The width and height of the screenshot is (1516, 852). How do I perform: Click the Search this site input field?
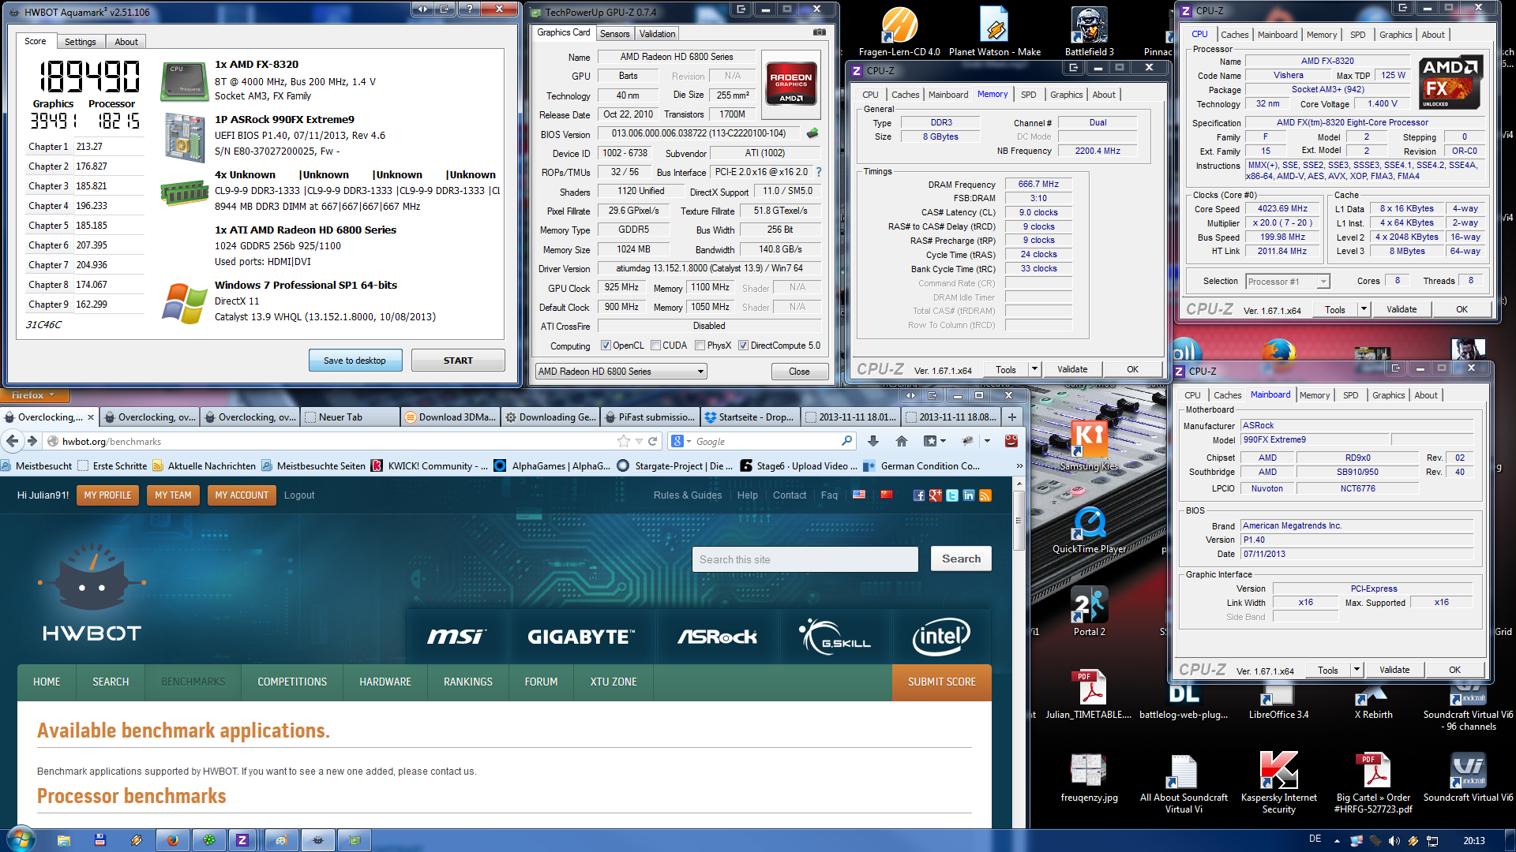(x=805, y=559)
